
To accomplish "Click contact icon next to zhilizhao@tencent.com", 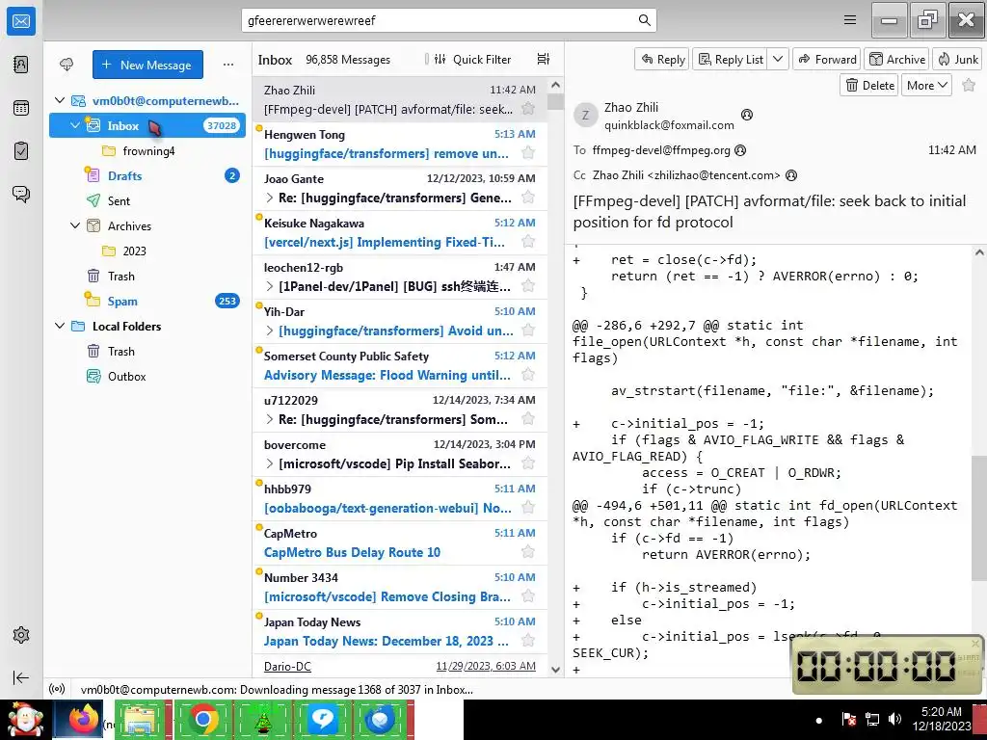I will (791, 175).
